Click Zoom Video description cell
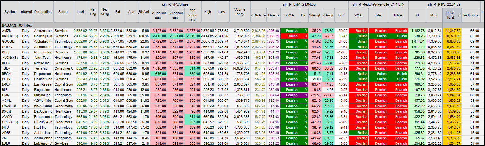The height and width of the screenshot is (146, 485). click(x=43, y=138)
